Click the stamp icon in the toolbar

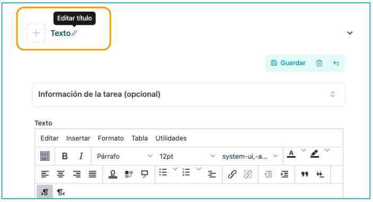point(113,175)
